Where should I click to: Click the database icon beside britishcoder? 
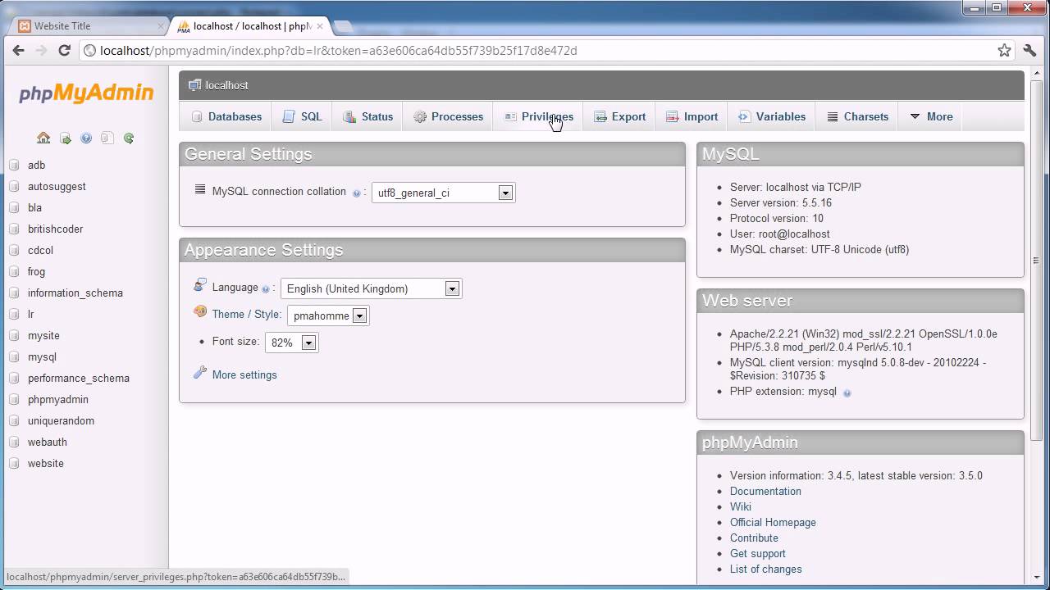(x=14, y=229)
